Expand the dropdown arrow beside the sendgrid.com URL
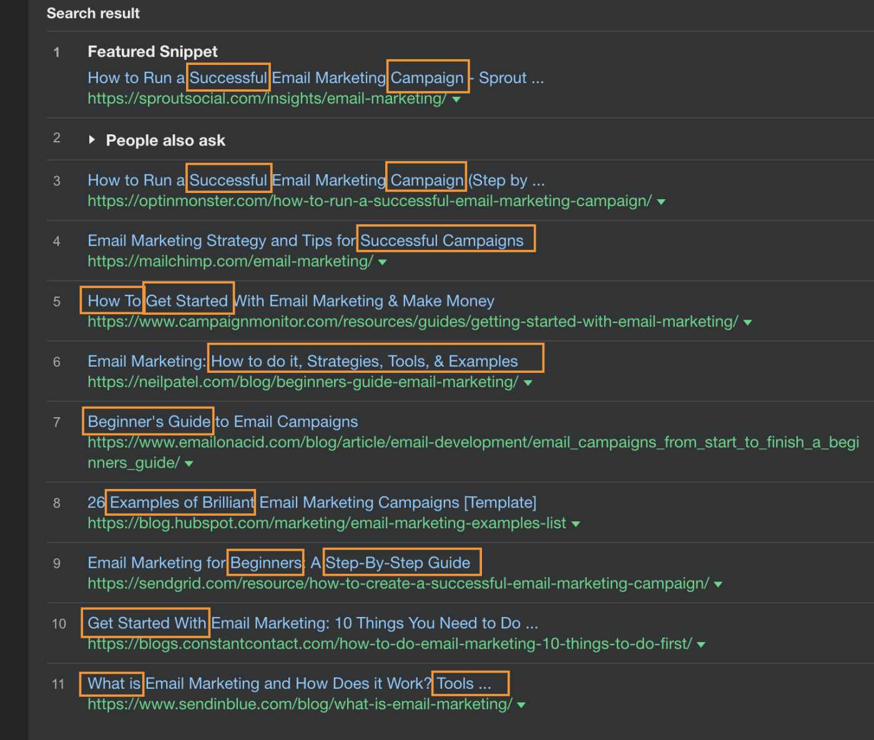 click(x=718, y=585)
